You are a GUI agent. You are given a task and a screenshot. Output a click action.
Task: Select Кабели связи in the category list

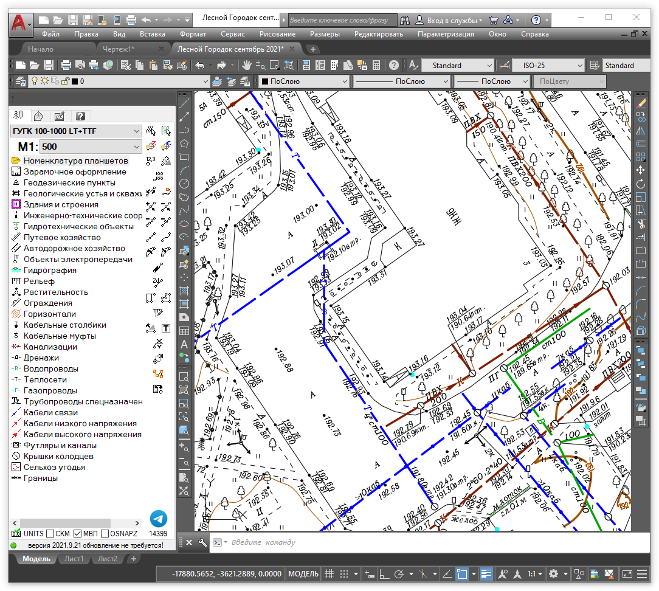pyautogui.click(x=50, y=412)
